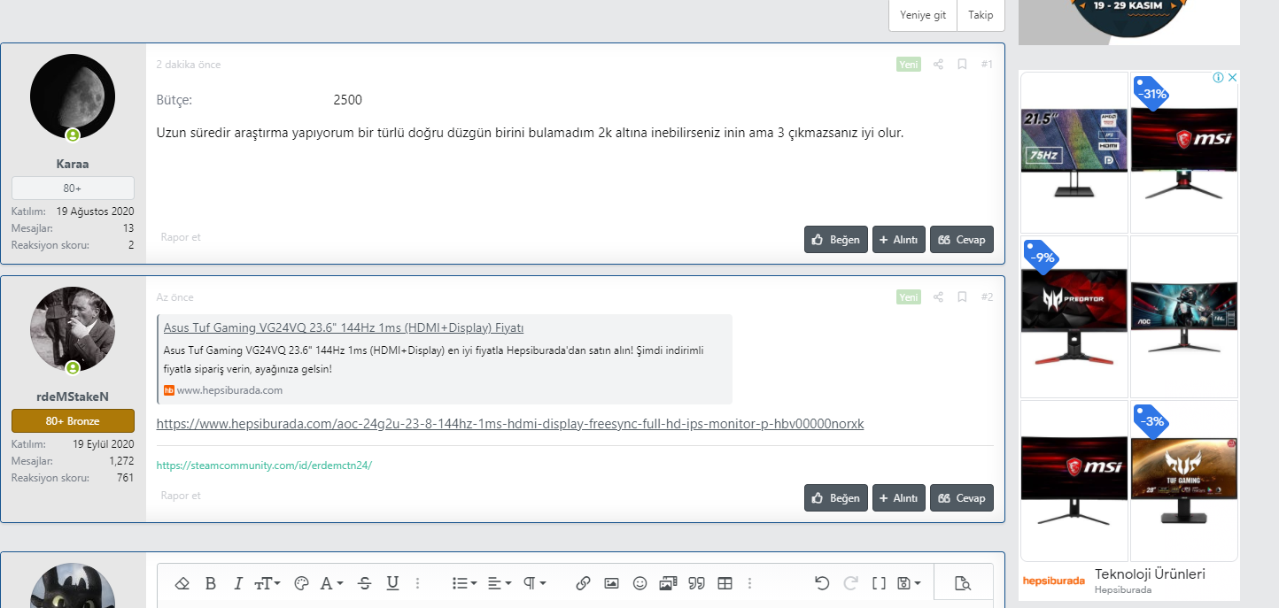Bookmark post #1 by Karaa

click(x=962, y=65)
